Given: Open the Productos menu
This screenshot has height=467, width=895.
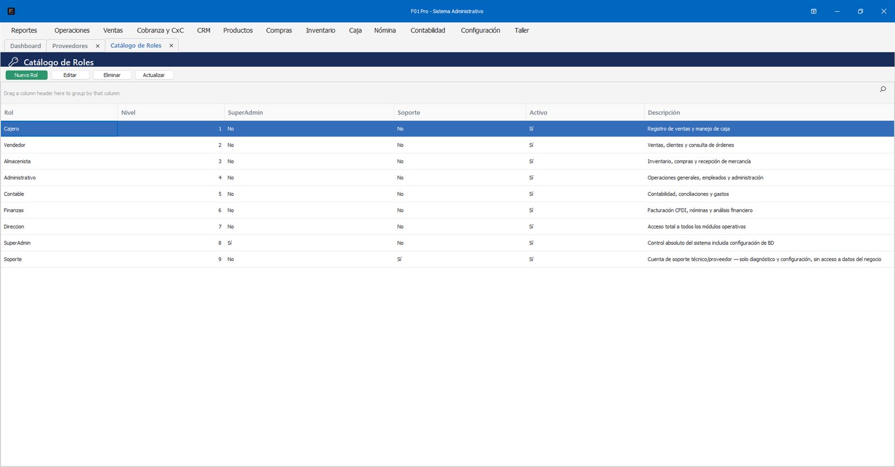Looking at the screenshot, I should (238, 30).
